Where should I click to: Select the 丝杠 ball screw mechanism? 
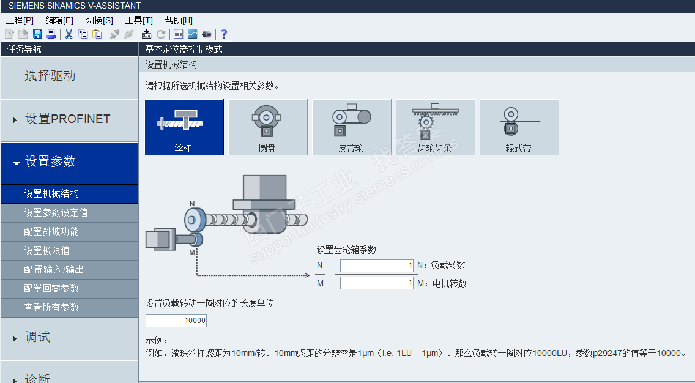184,127
